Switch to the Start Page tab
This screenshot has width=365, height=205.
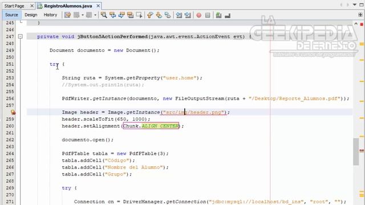14,6
